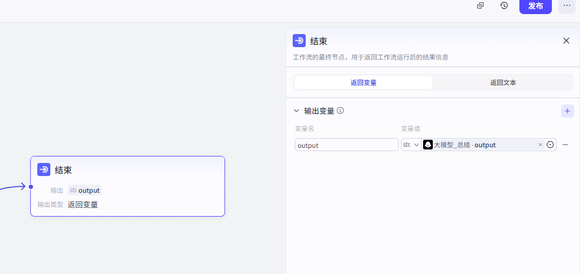Click the 变量名 input containing output
The image size is (580, 274).
(x=346, y=145)
